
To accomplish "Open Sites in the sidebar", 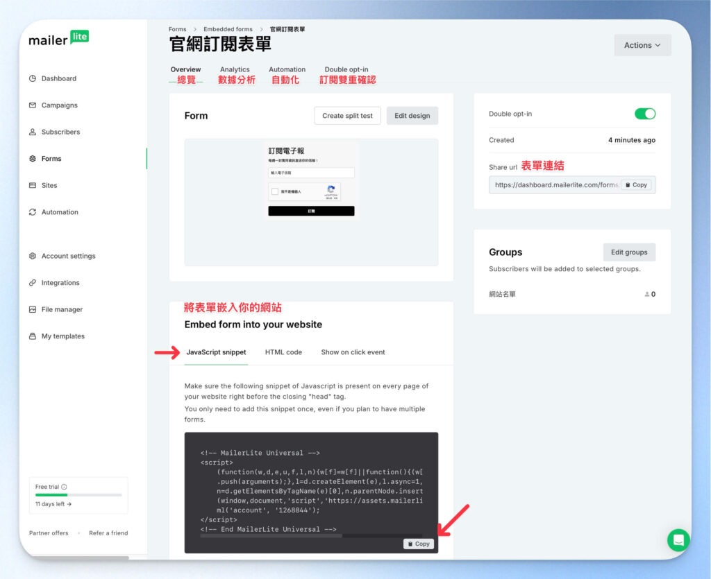I will (49, 185).
